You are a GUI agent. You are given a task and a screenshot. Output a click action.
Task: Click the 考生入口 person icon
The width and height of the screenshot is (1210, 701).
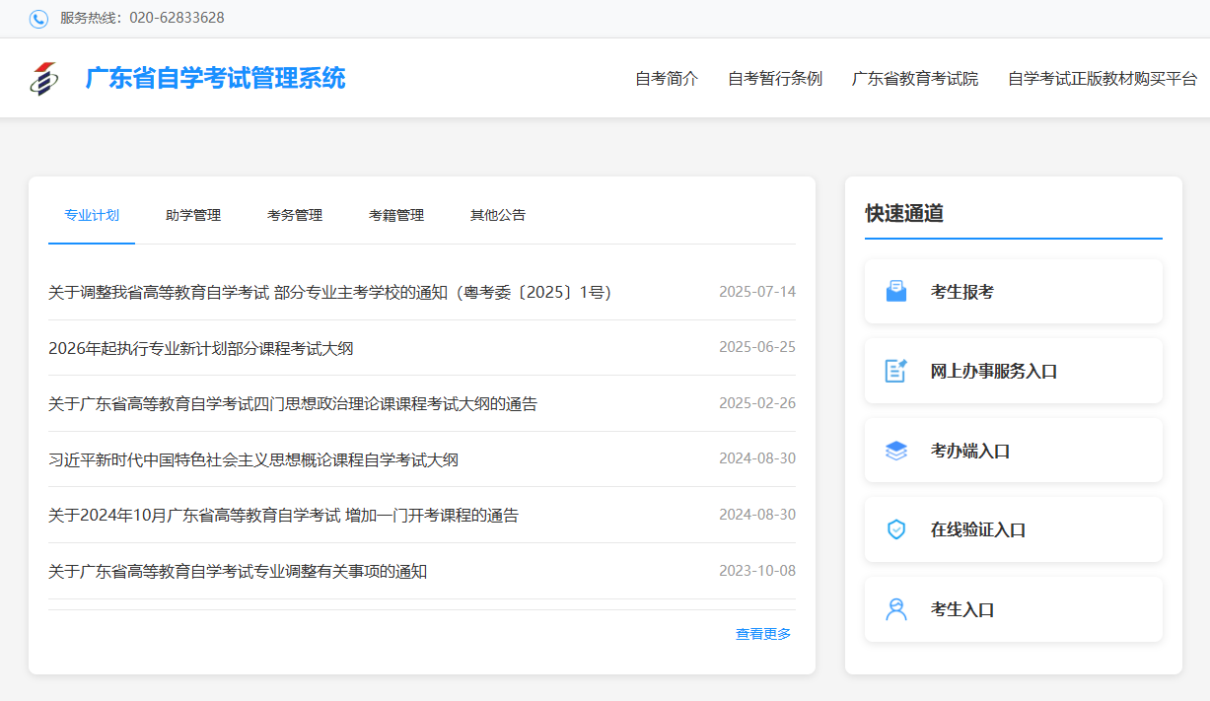point(895,609)
